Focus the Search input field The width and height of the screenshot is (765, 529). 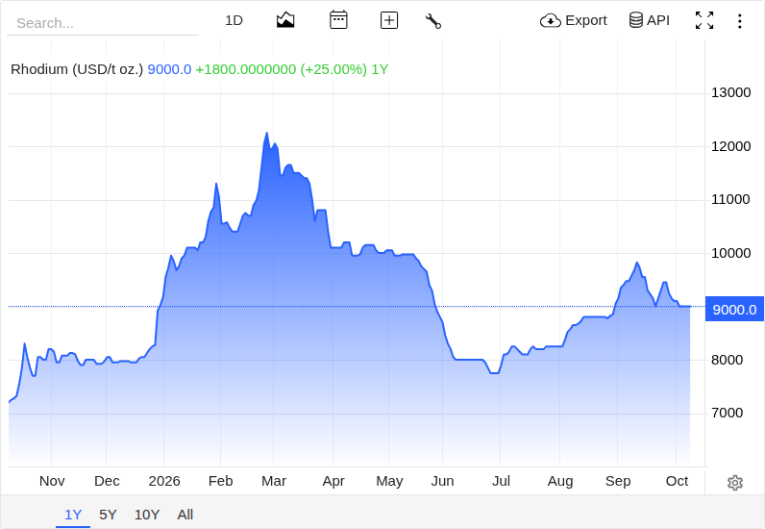[x=103, y=23]
